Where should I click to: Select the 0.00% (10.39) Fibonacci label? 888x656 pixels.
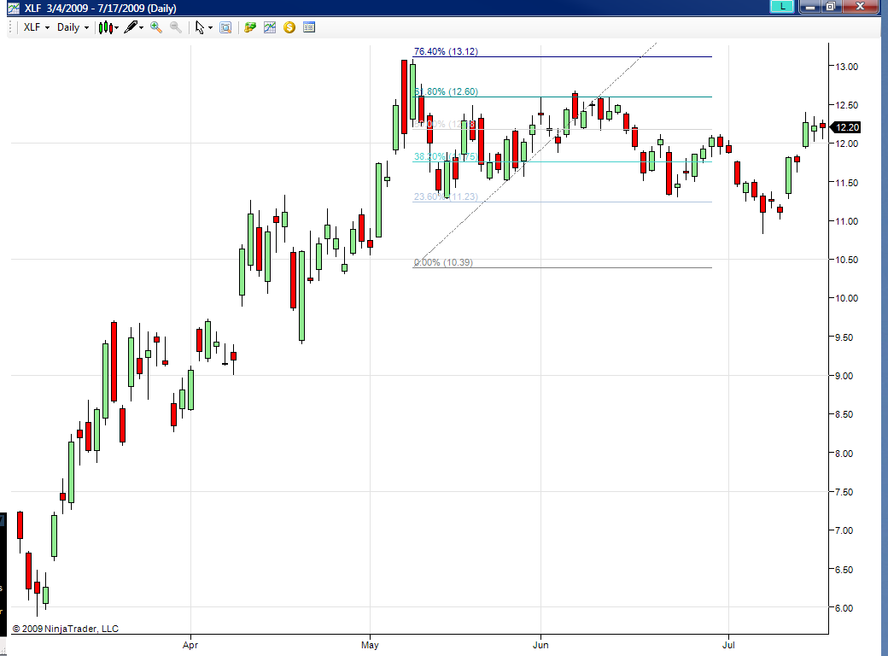(x=443, y=262)
